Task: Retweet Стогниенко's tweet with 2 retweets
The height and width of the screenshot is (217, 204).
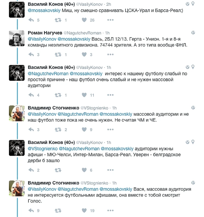Action: 58,130
